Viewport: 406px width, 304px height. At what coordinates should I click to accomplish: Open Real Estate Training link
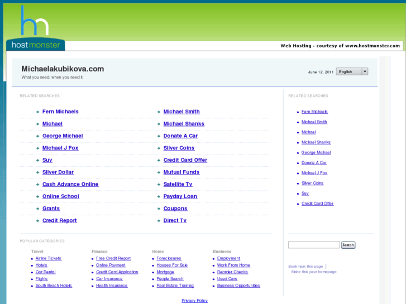175,286
